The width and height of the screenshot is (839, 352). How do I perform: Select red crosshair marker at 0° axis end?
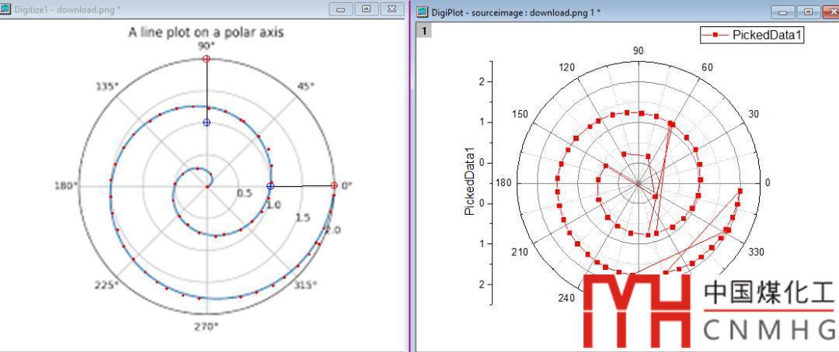coord(334,185)
